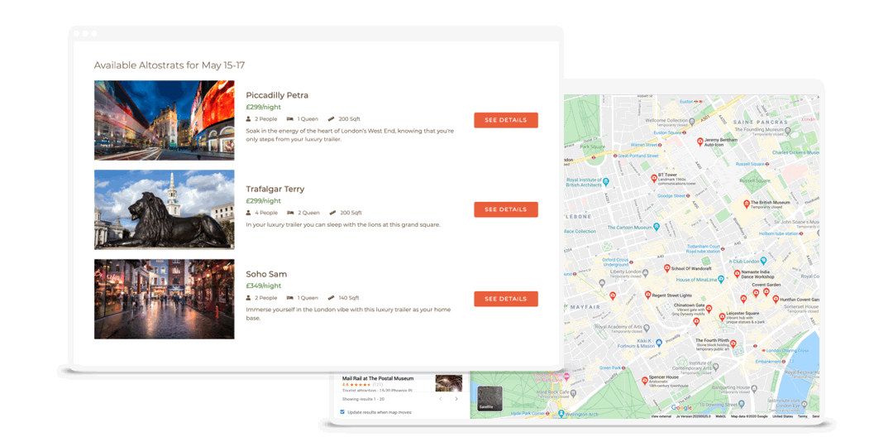Click the Liberty London grey marker
Viewport: 893px width, 442px height.
point(645,271)
